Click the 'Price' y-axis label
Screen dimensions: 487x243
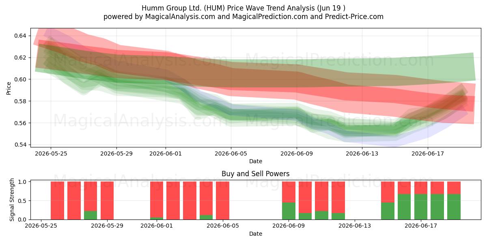9,88
